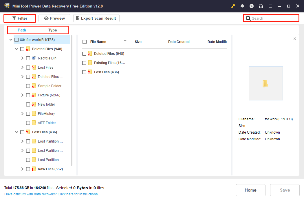Open the Preview tool
The image size is (304, 202).
coord(54,18)
